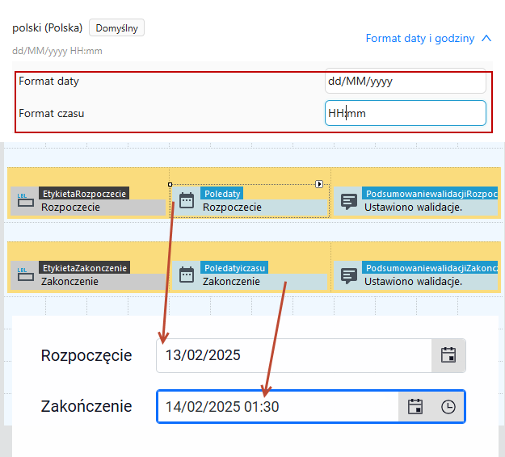505x457 pixels.
Task: Open the time picker clock for Zakończenie
Action: tap(448, 406)
